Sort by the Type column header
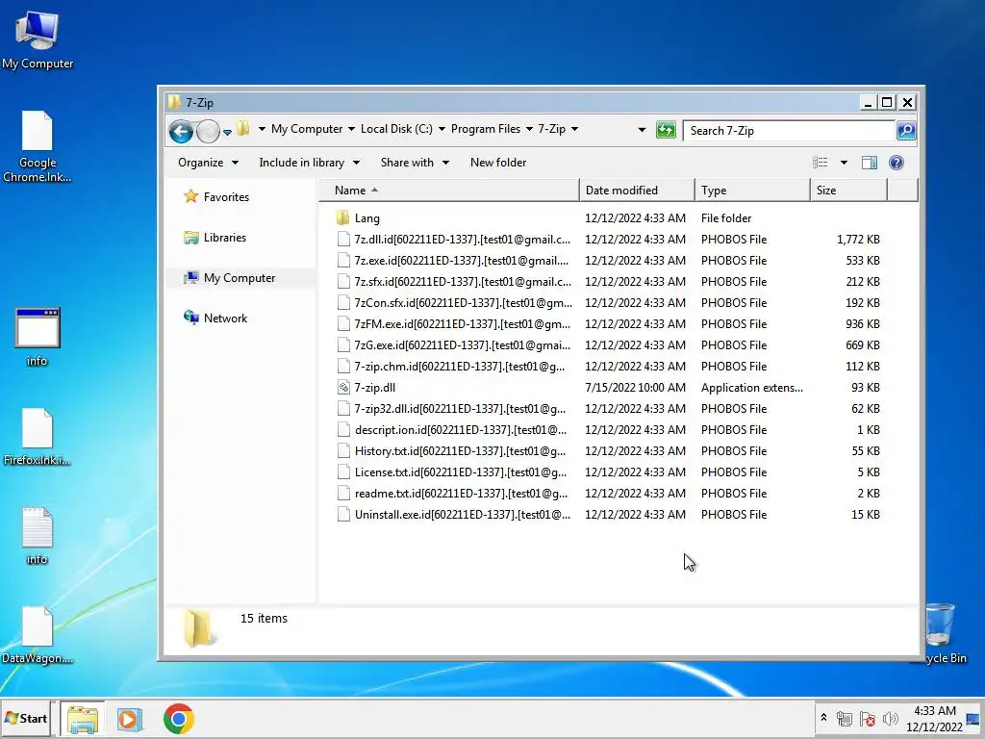 pos(752,191)
